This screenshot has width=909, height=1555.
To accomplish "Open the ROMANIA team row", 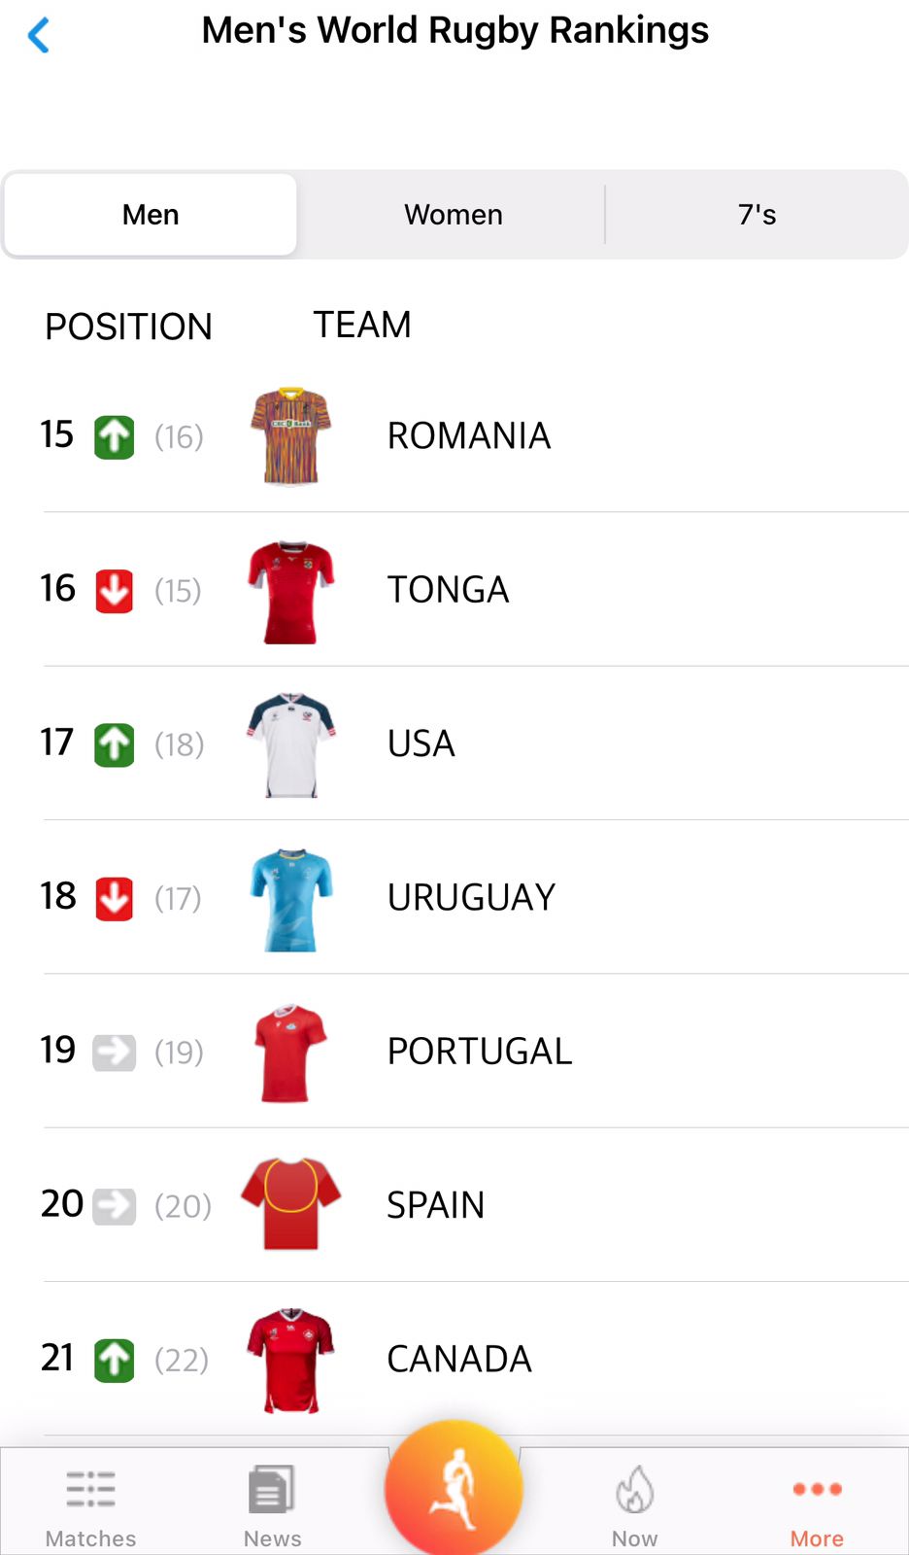I will point(469,436).
